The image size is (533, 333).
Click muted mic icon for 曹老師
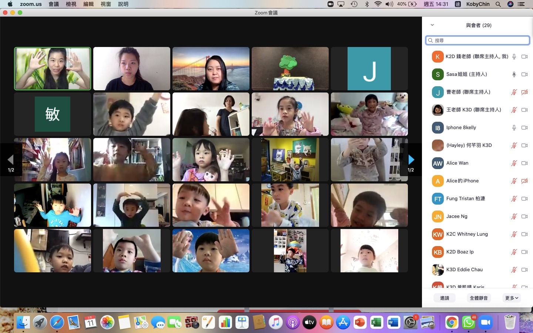[514, 92]
